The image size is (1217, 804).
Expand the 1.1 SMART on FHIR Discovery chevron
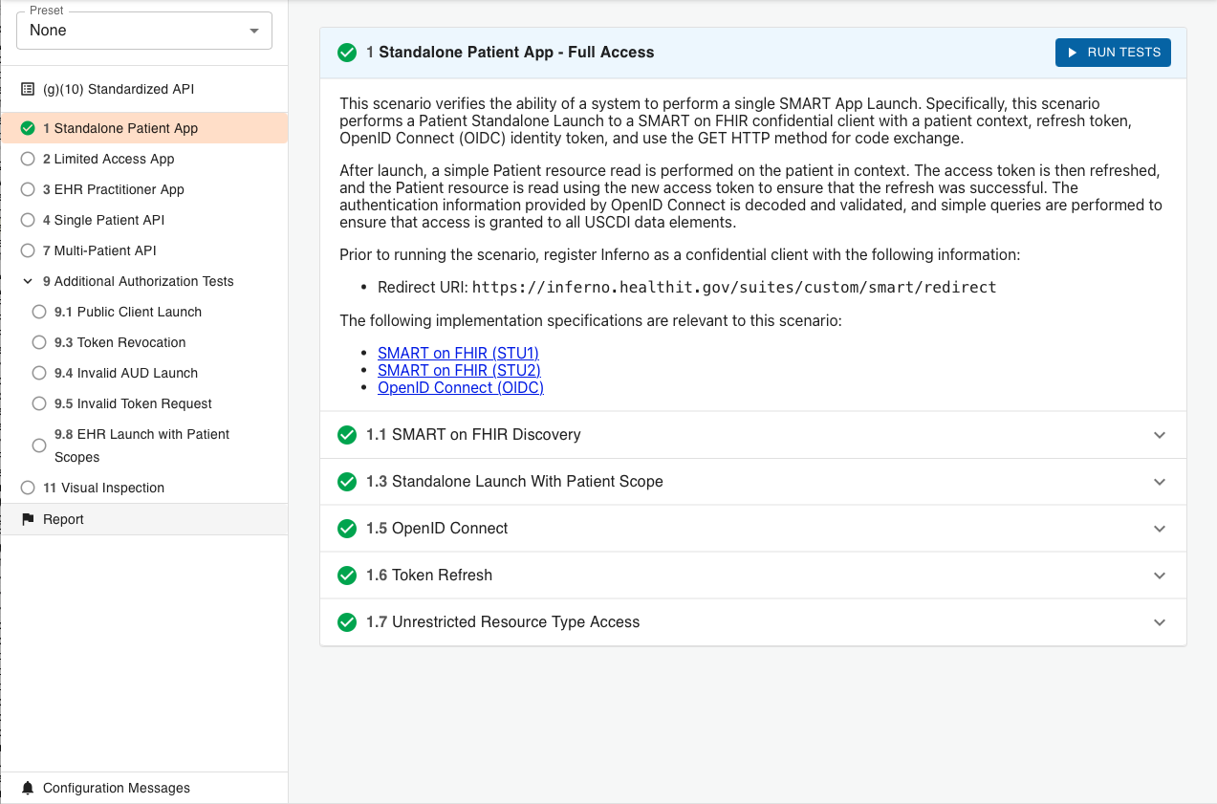tap(1160, 435)
